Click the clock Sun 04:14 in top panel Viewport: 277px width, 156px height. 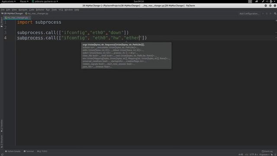(138, 1)
